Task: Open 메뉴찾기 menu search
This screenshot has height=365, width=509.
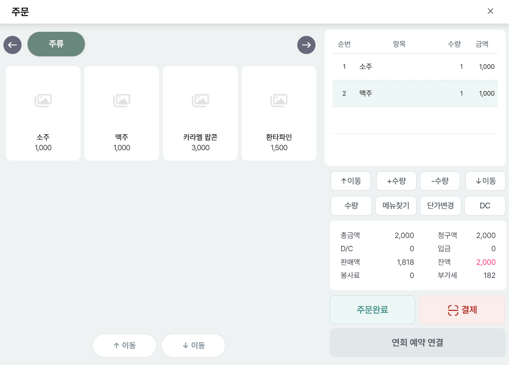Action: click(396, 206)
